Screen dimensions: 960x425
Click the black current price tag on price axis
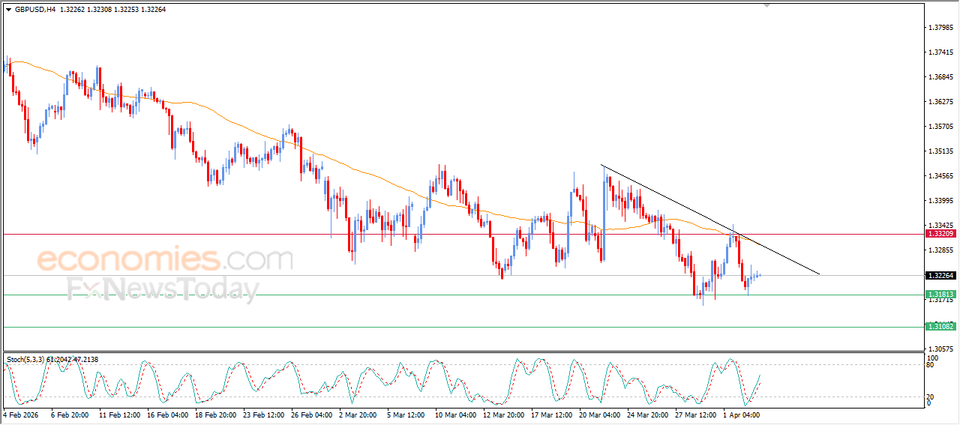[940, 276]
